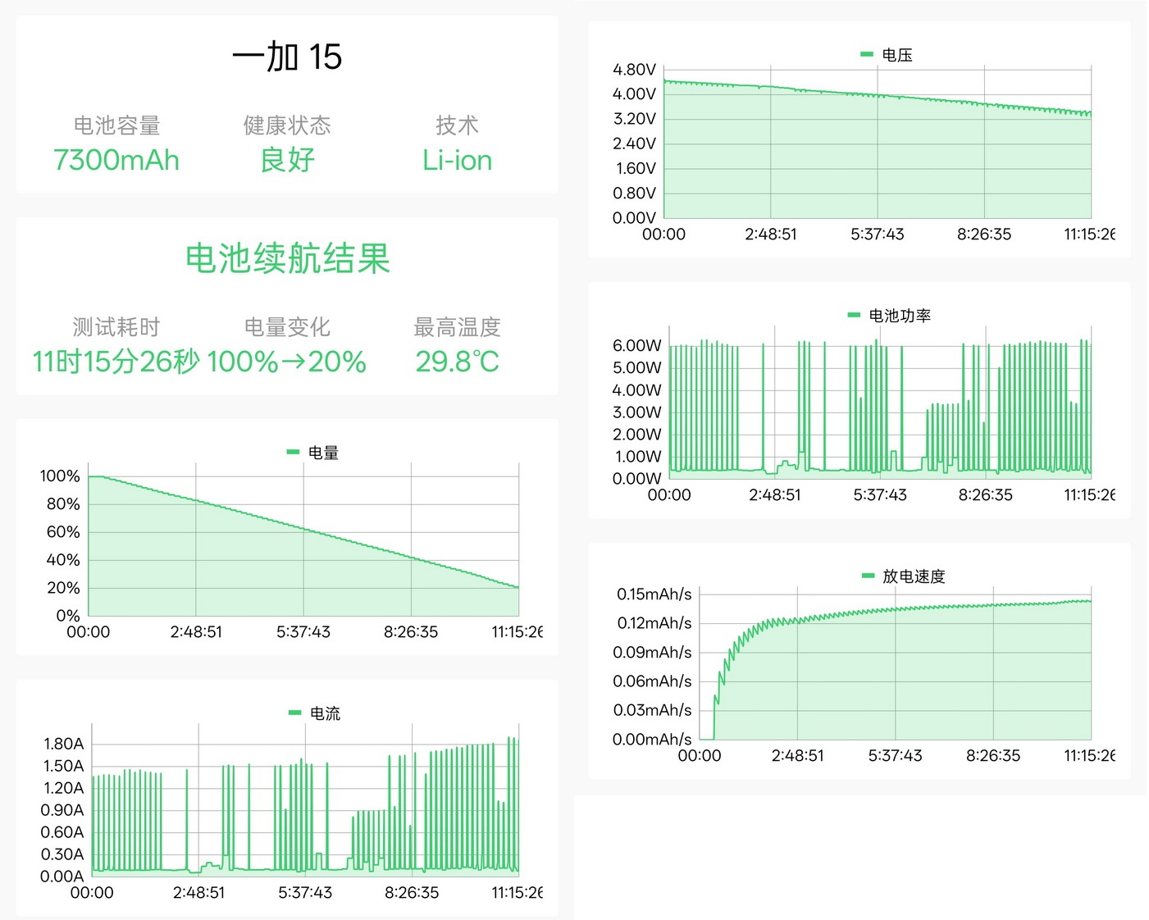Click the 1.00W axis label on 电池功率 chart

638,456
